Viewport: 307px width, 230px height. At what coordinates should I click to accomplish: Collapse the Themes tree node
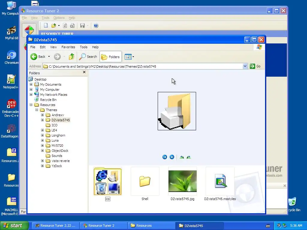point(37,110)
